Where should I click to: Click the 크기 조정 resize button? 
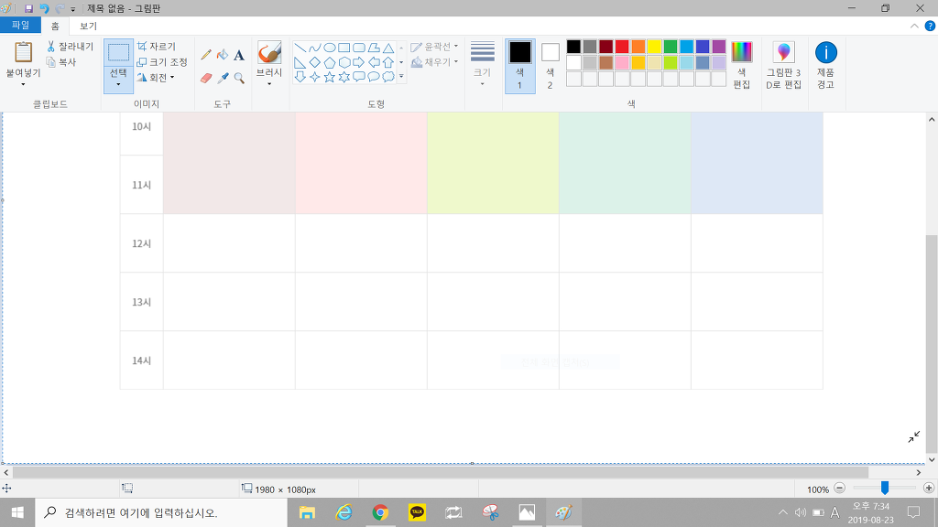pyautogui.click(x=162, y=62)
